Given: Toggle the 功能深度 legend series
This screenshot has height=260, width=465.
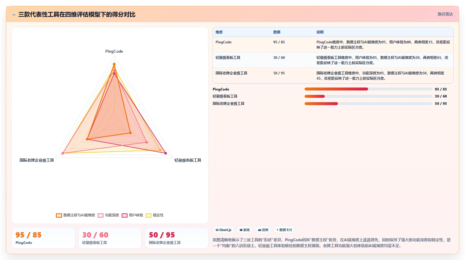Looking at the screenshot, I should tap(108, 215).
